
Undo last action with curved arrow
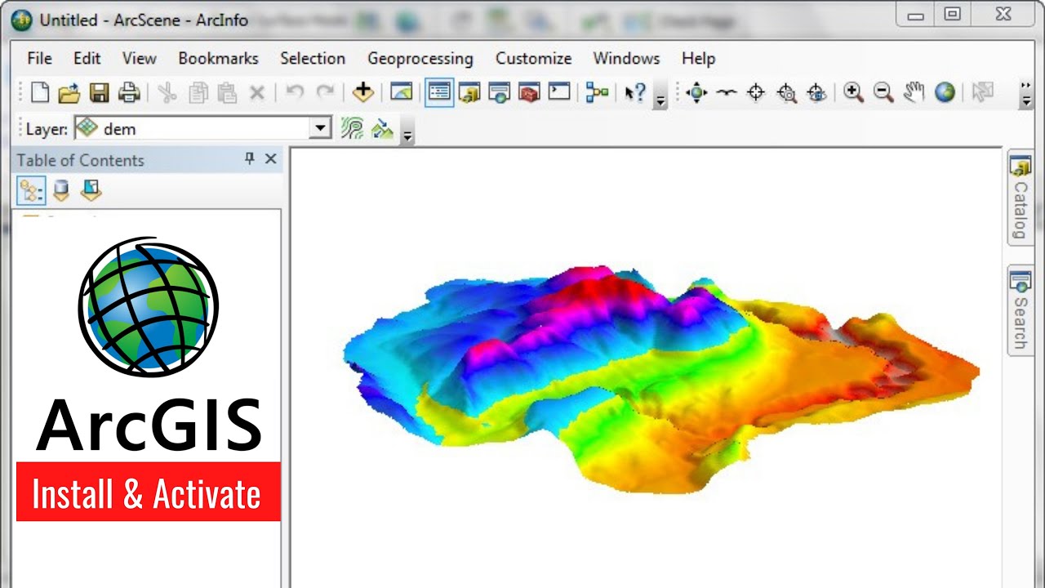pyautogui.click(x=295, y=92)
